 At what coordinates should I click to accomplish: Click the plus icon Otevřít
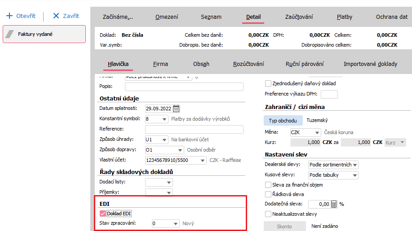click(x=9, y=16)
